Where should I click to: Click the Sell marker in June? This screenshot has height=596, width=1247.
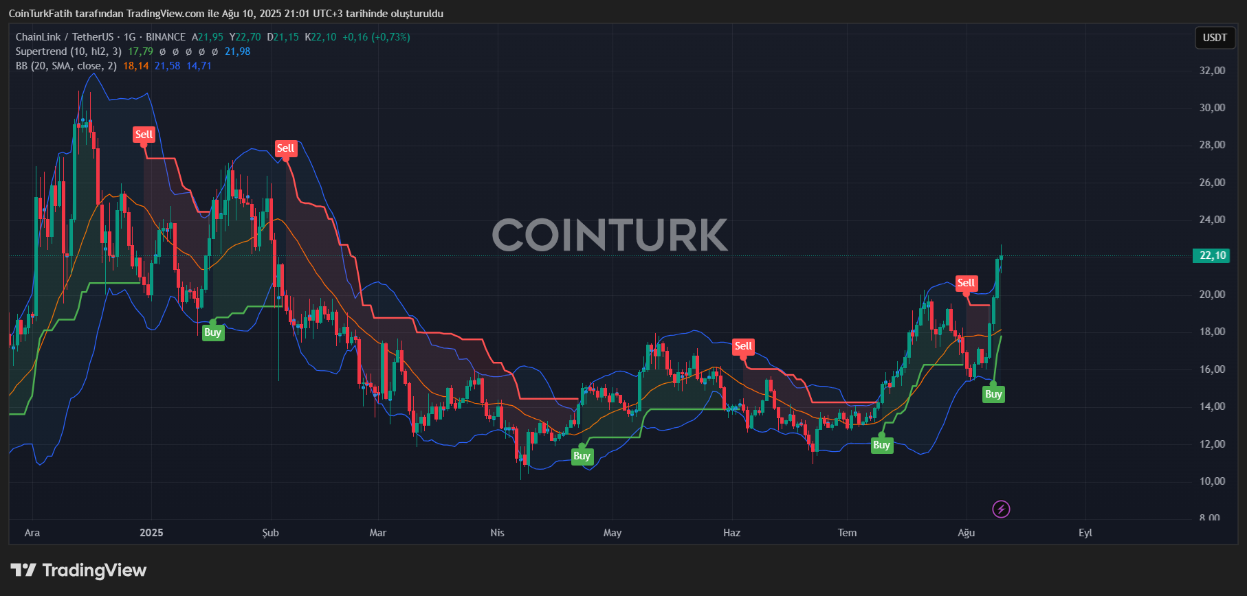743,346
